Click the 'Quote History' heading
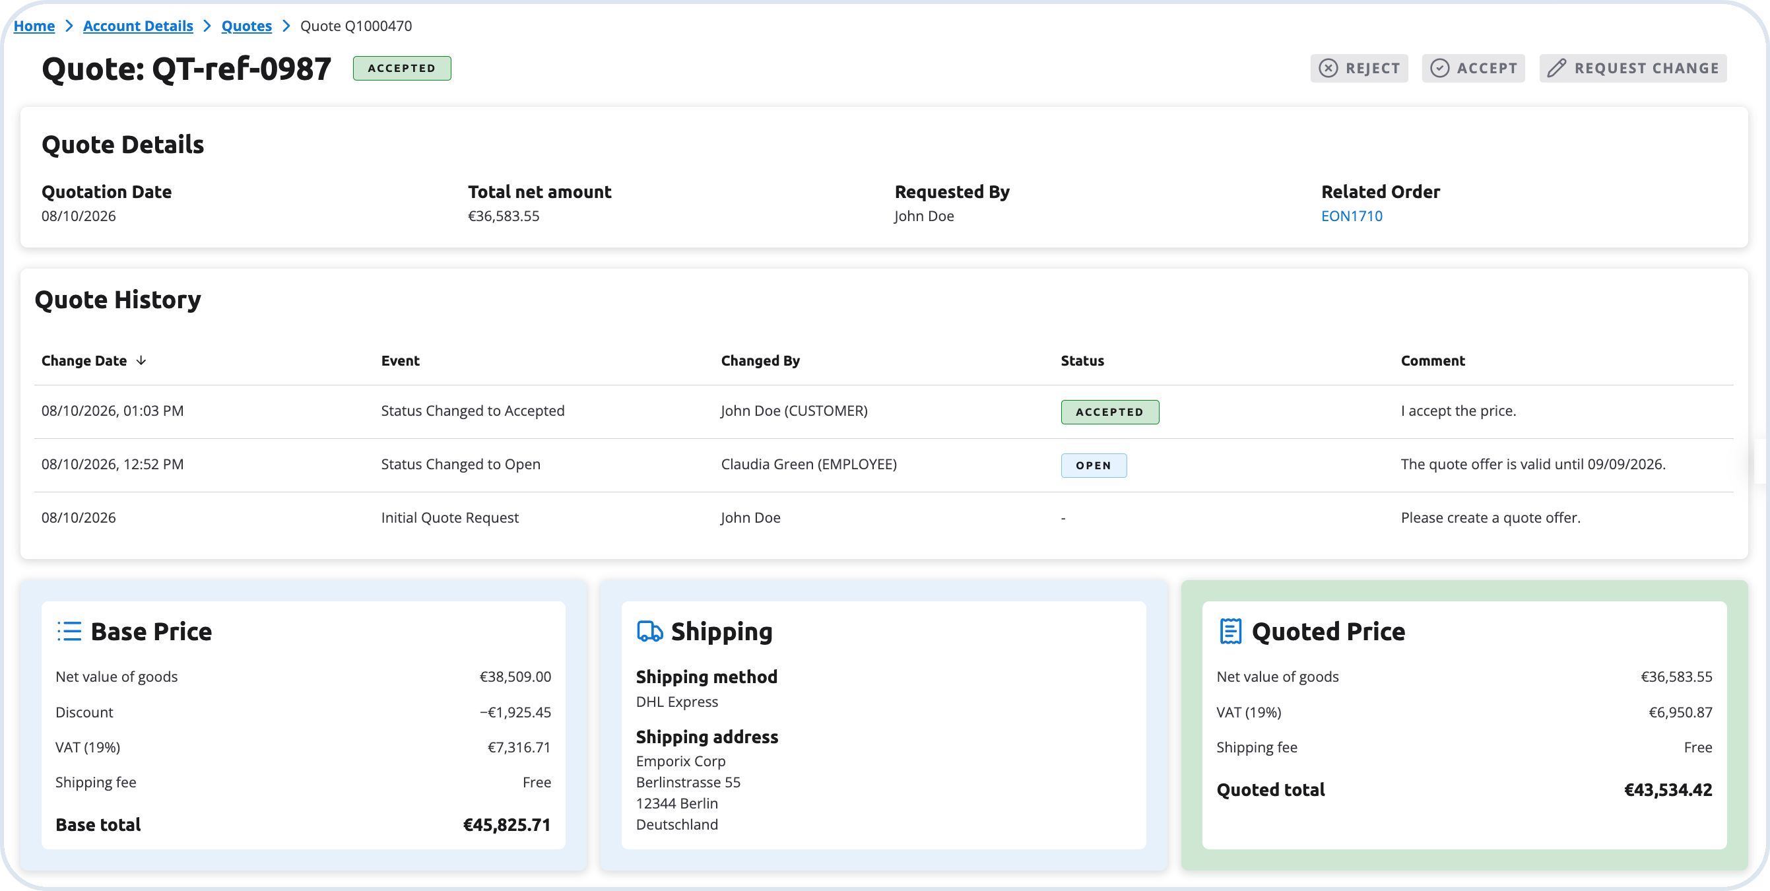The width and height of the screenshot is (1770, 891). click(117, 300)
